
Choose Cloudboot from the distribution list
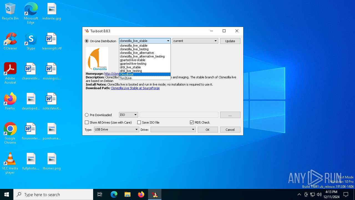(x=145, y=74)
